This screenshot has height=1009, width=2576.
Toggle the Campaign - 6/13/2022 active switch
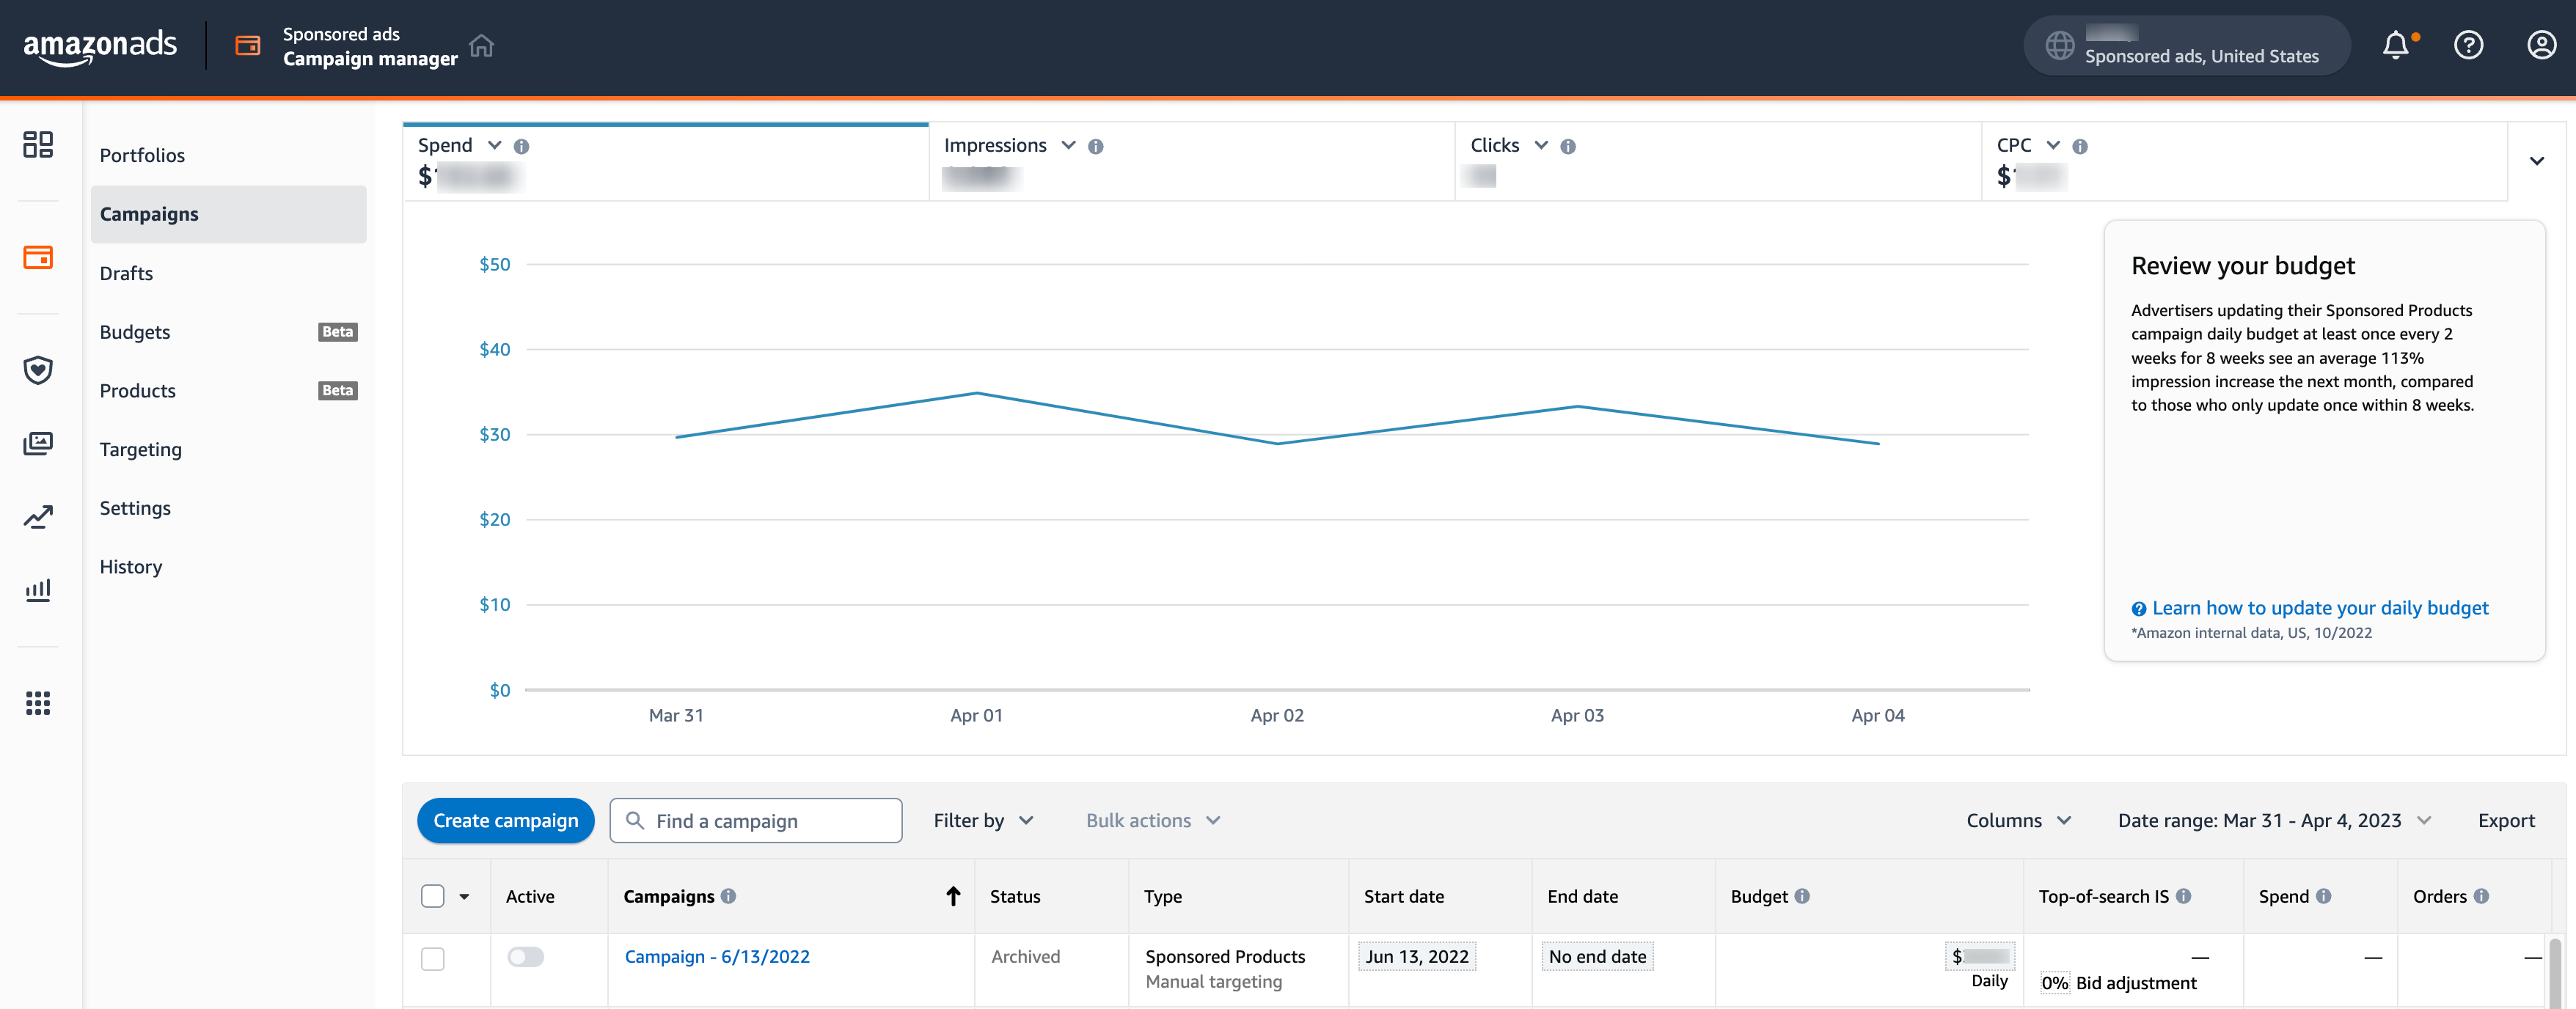point(527,955)
